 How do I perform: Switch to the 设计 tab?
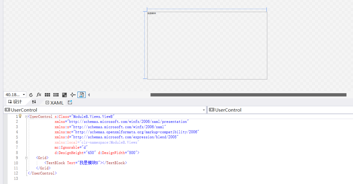15,102
